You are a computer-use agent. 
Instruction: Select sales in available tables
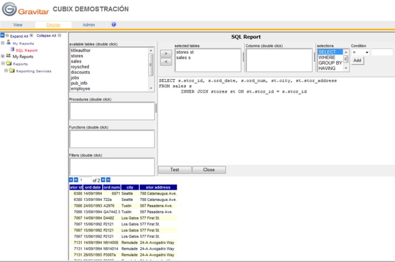click(x=110, y=61)
